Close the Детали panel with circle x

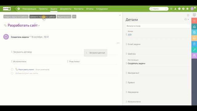[x=188, y=15]
